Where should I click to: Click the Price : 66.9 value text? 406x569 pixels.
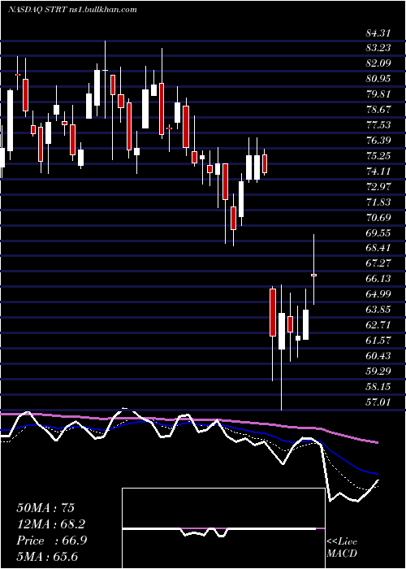(x=51, y=541)
